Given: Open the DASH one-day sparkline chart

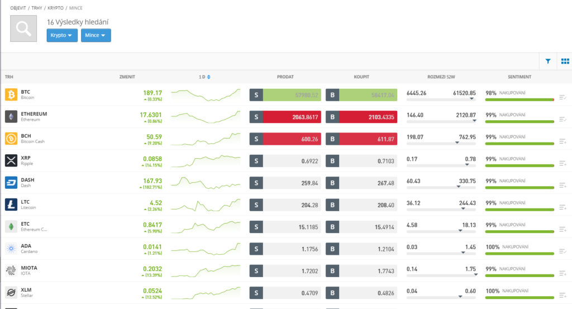Looking at the screenshot, I should click(206, 183).
